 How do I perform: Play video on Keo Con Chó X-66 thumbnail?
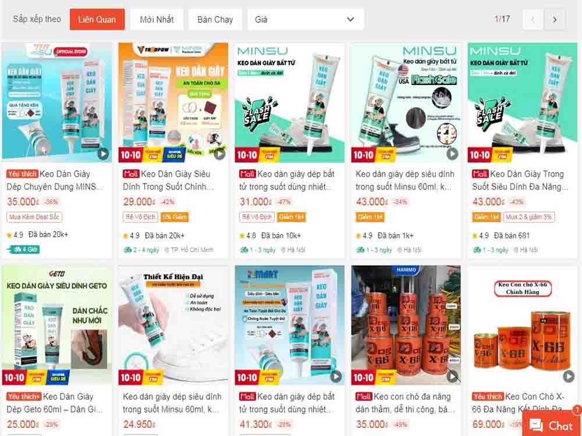[x=568, y=376]
